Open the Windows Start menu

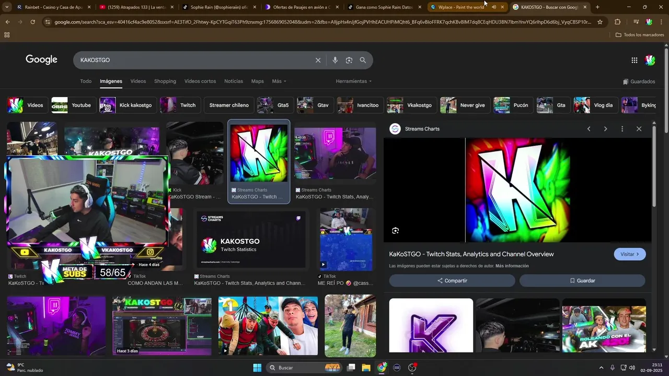tap(257, 368)
